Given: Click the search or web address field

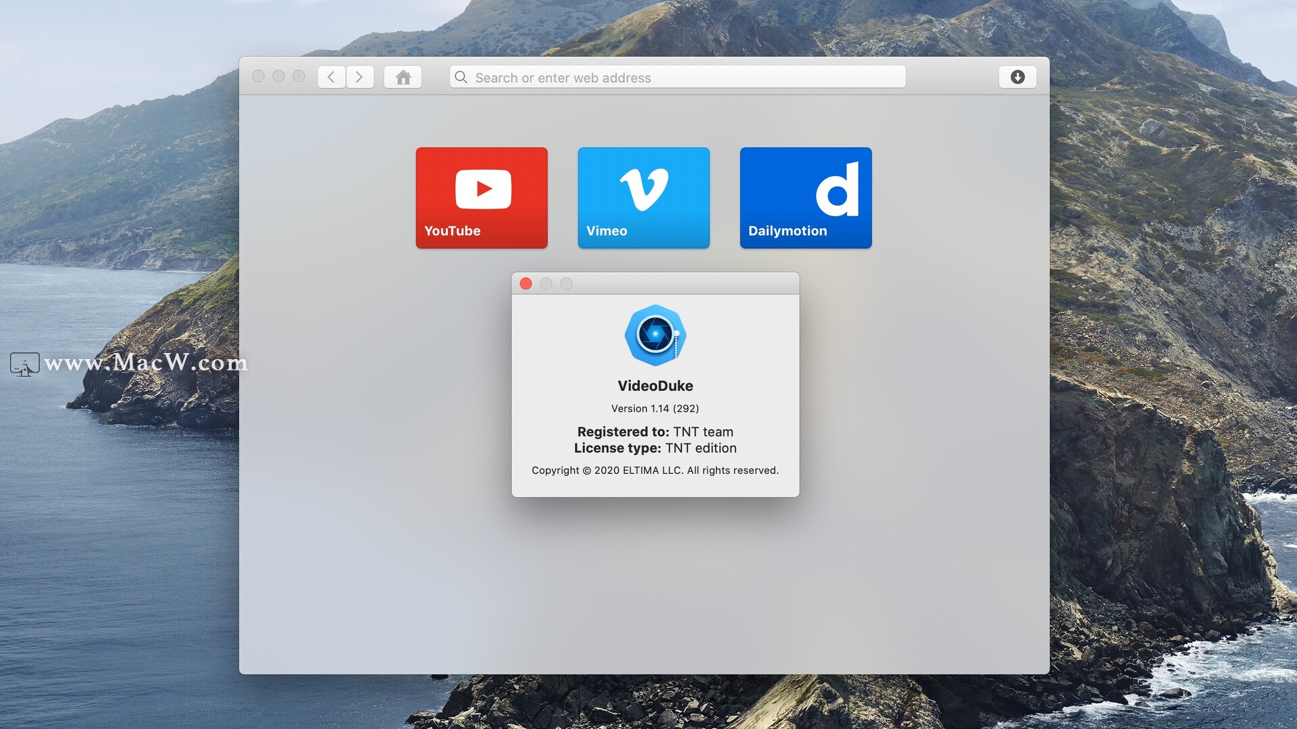Looking at the screenshot, I should (677, 76).
